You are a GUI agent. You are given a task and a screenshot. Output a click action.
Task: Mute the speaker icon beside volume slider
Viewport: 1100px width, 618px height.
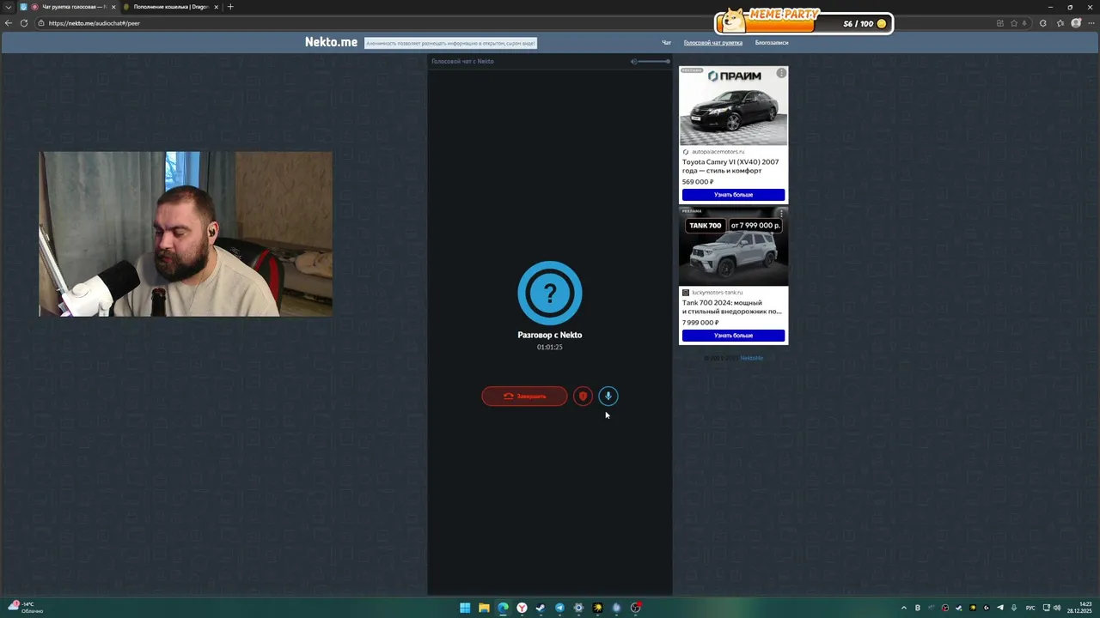633,61
